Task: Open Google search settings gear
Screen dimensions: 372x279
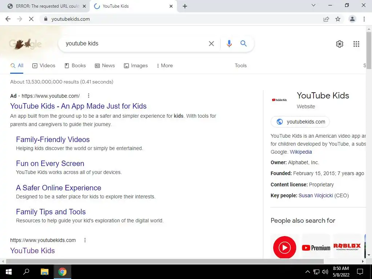Action: (340, 44)
